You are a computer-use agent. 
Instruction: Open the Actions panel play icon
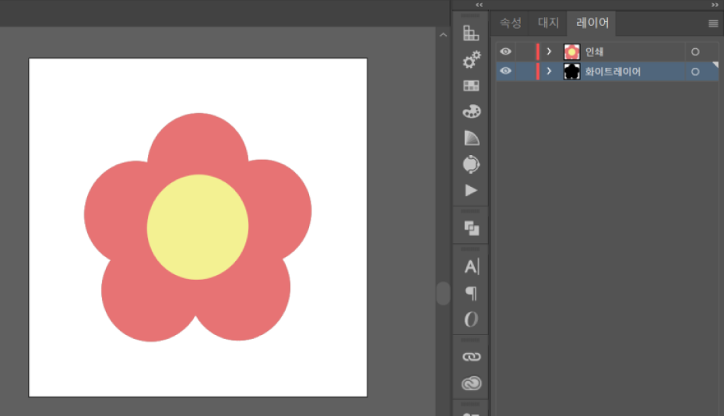coord(471,190)
